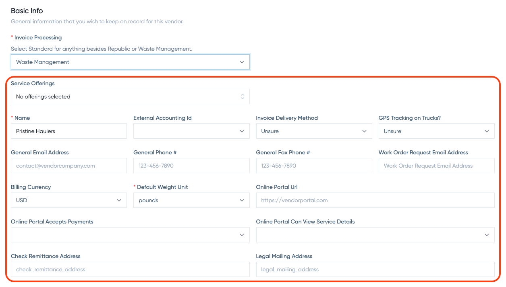Click the Work Order Request Email Address input
Screen dimensions: 506x287
pos(437,165)
